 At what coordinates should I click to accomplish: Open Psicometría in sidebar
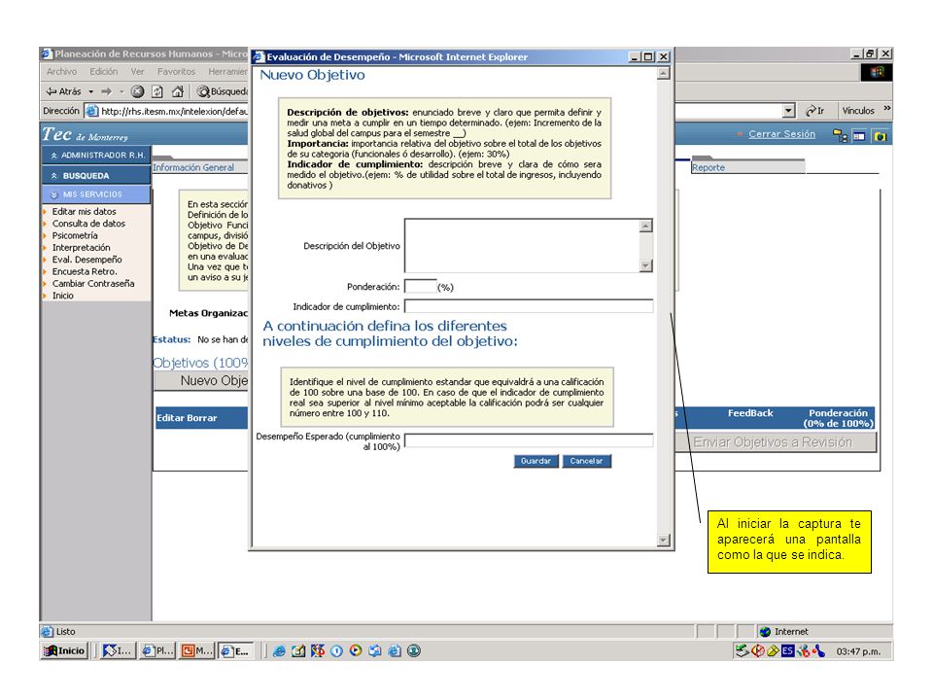(x=75, y=235)
